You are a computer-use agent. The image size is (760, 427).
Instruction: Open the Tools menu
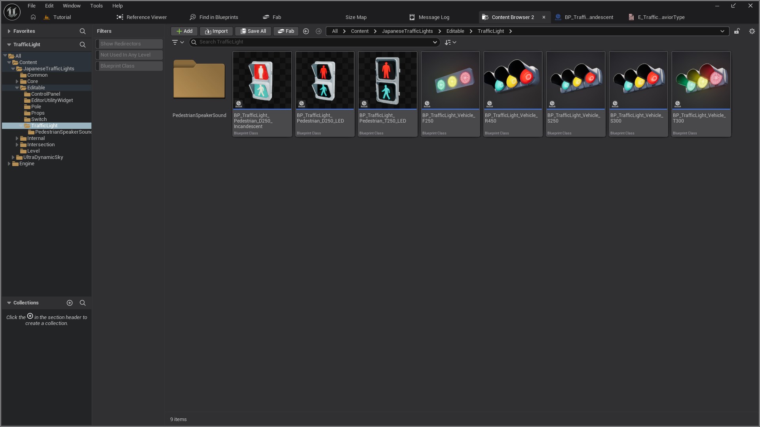[96, 6]
